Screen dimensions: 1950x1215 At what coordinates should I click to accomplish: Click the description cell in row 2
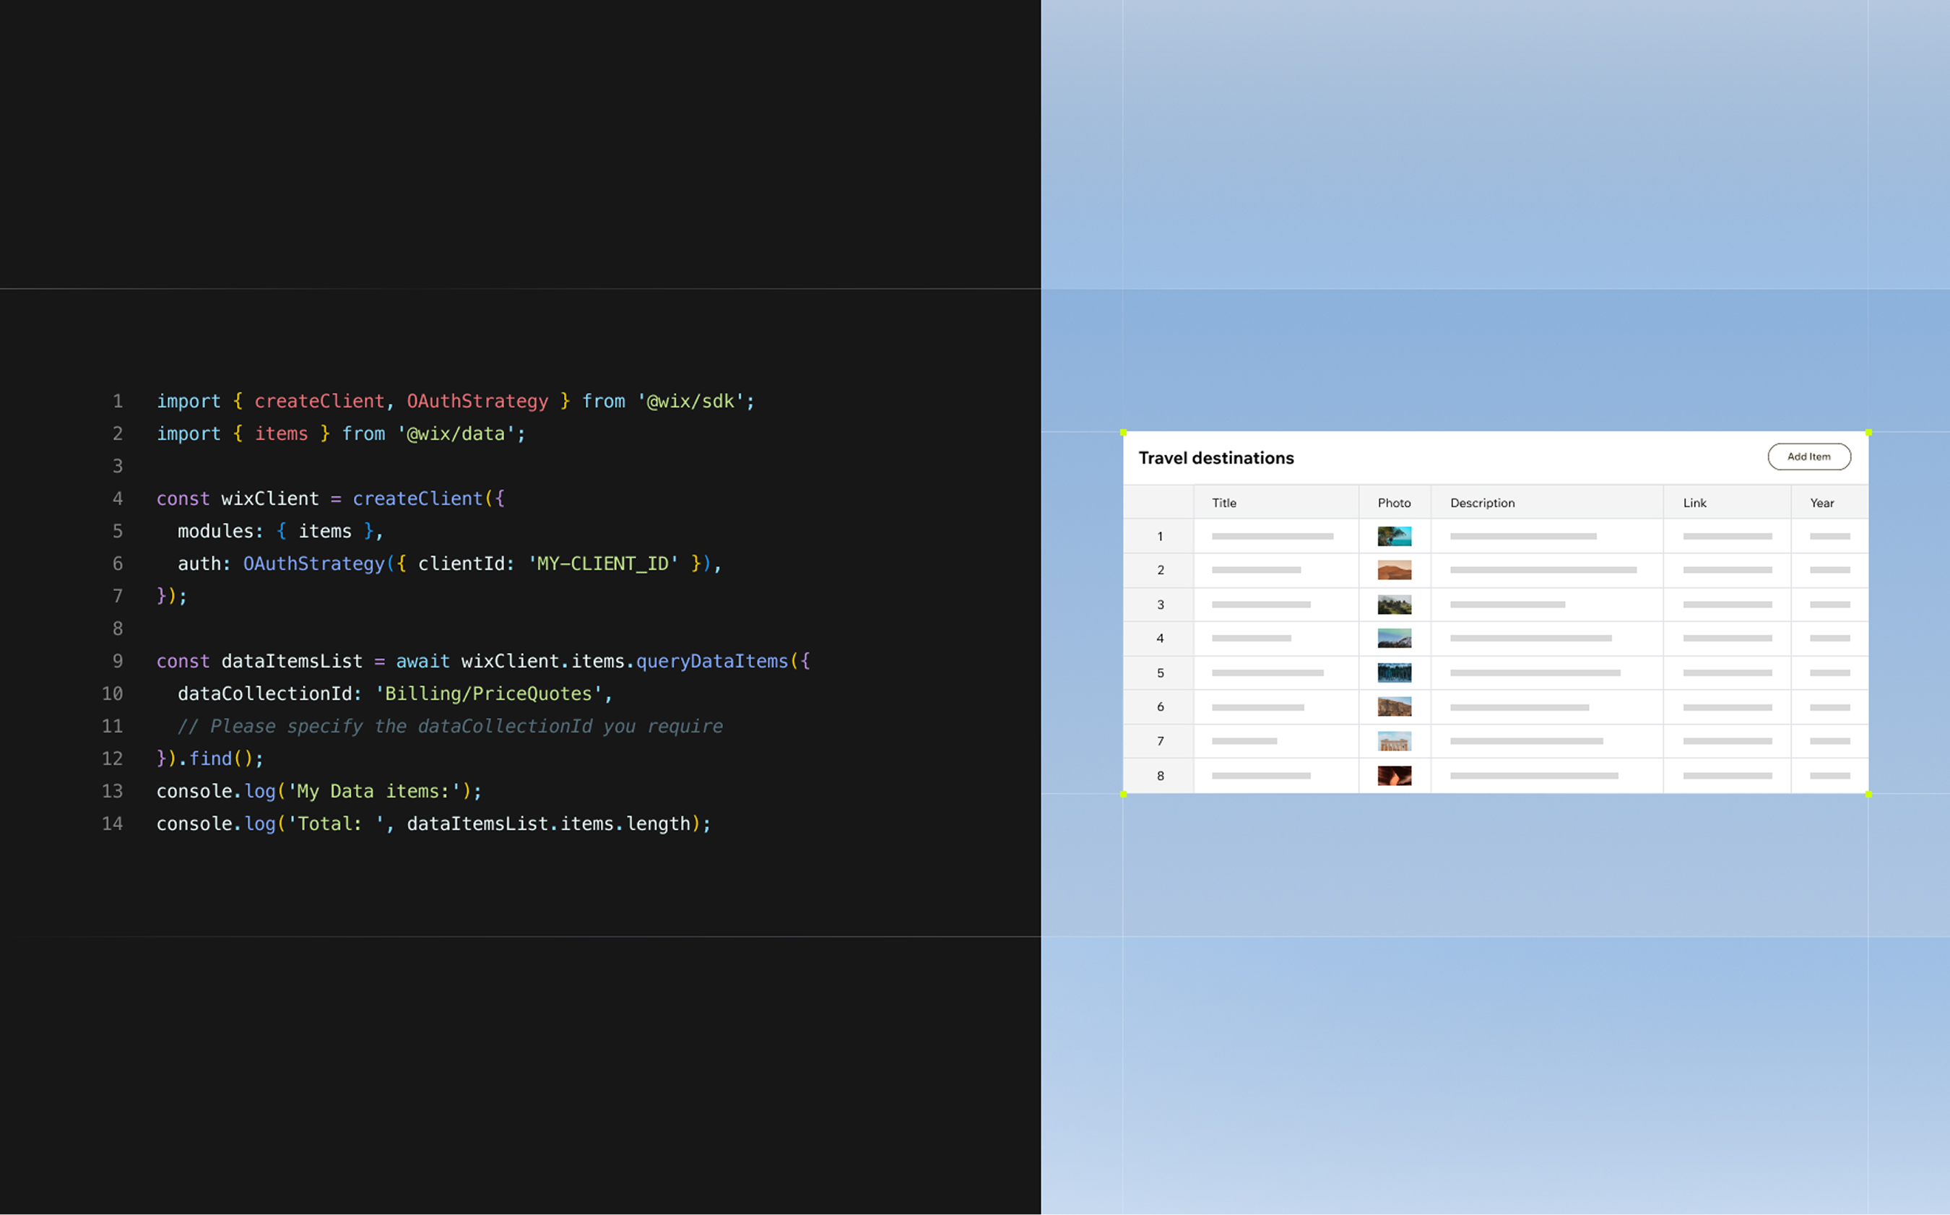click(1547, 570)
